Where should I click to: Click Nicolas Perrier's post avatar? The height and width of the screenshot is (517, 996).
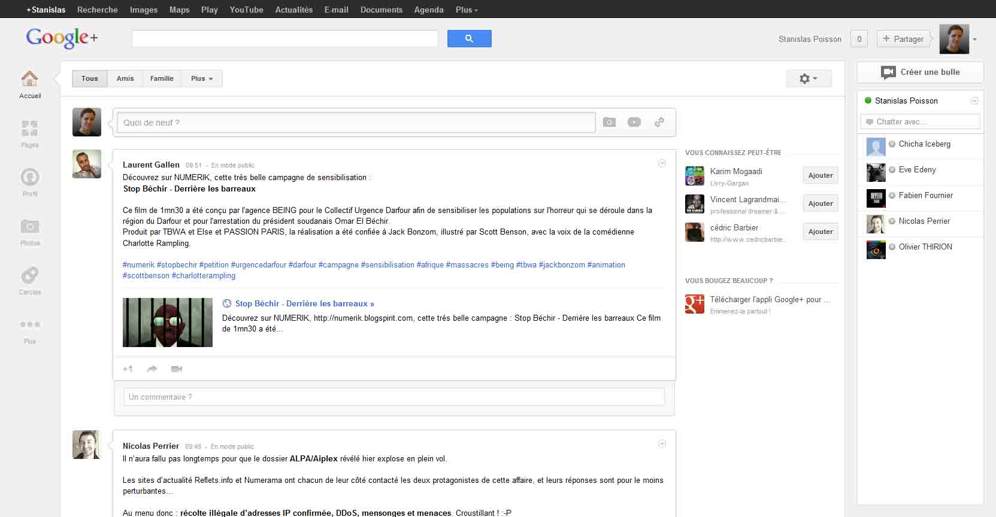[x=87, y=445]
